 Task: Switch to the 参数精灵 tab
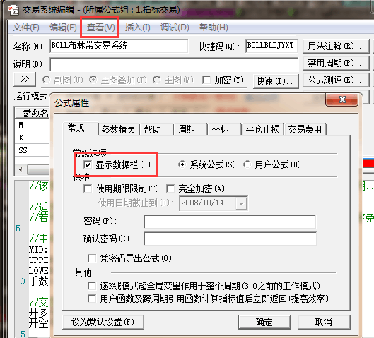tap(119, 130)
